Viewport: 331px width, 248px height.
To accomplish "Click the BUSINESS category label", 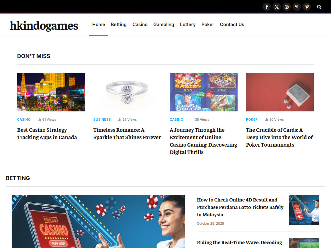I will (102, 119).
